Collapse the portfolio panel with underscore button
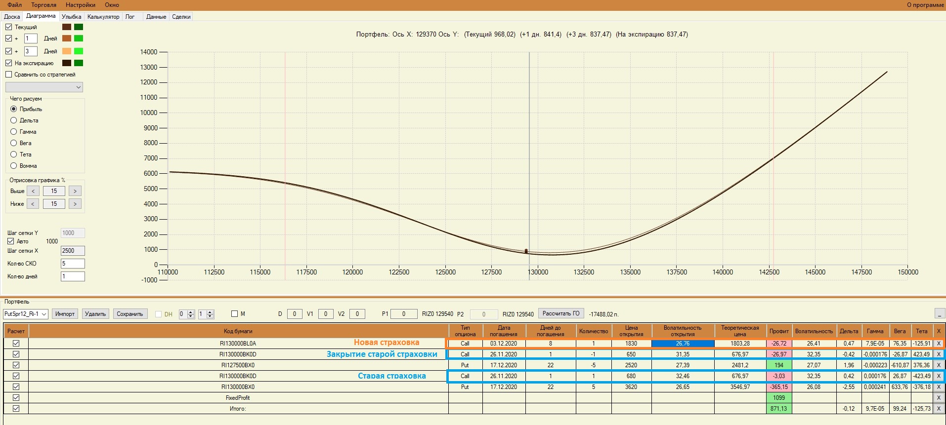Viewport: 946px width, 425px height. (x=940, y=313)
